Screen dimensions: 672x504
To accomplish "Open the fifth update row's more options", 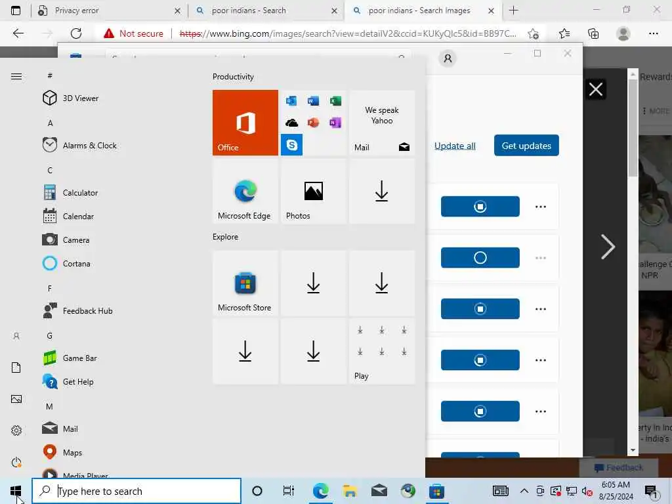I will pos(541,411).
